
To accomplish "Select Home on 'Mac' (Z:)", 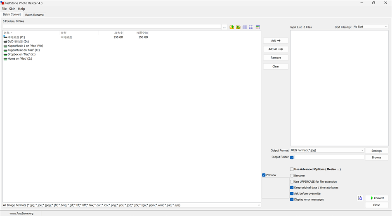I will (x=20, y=59).
